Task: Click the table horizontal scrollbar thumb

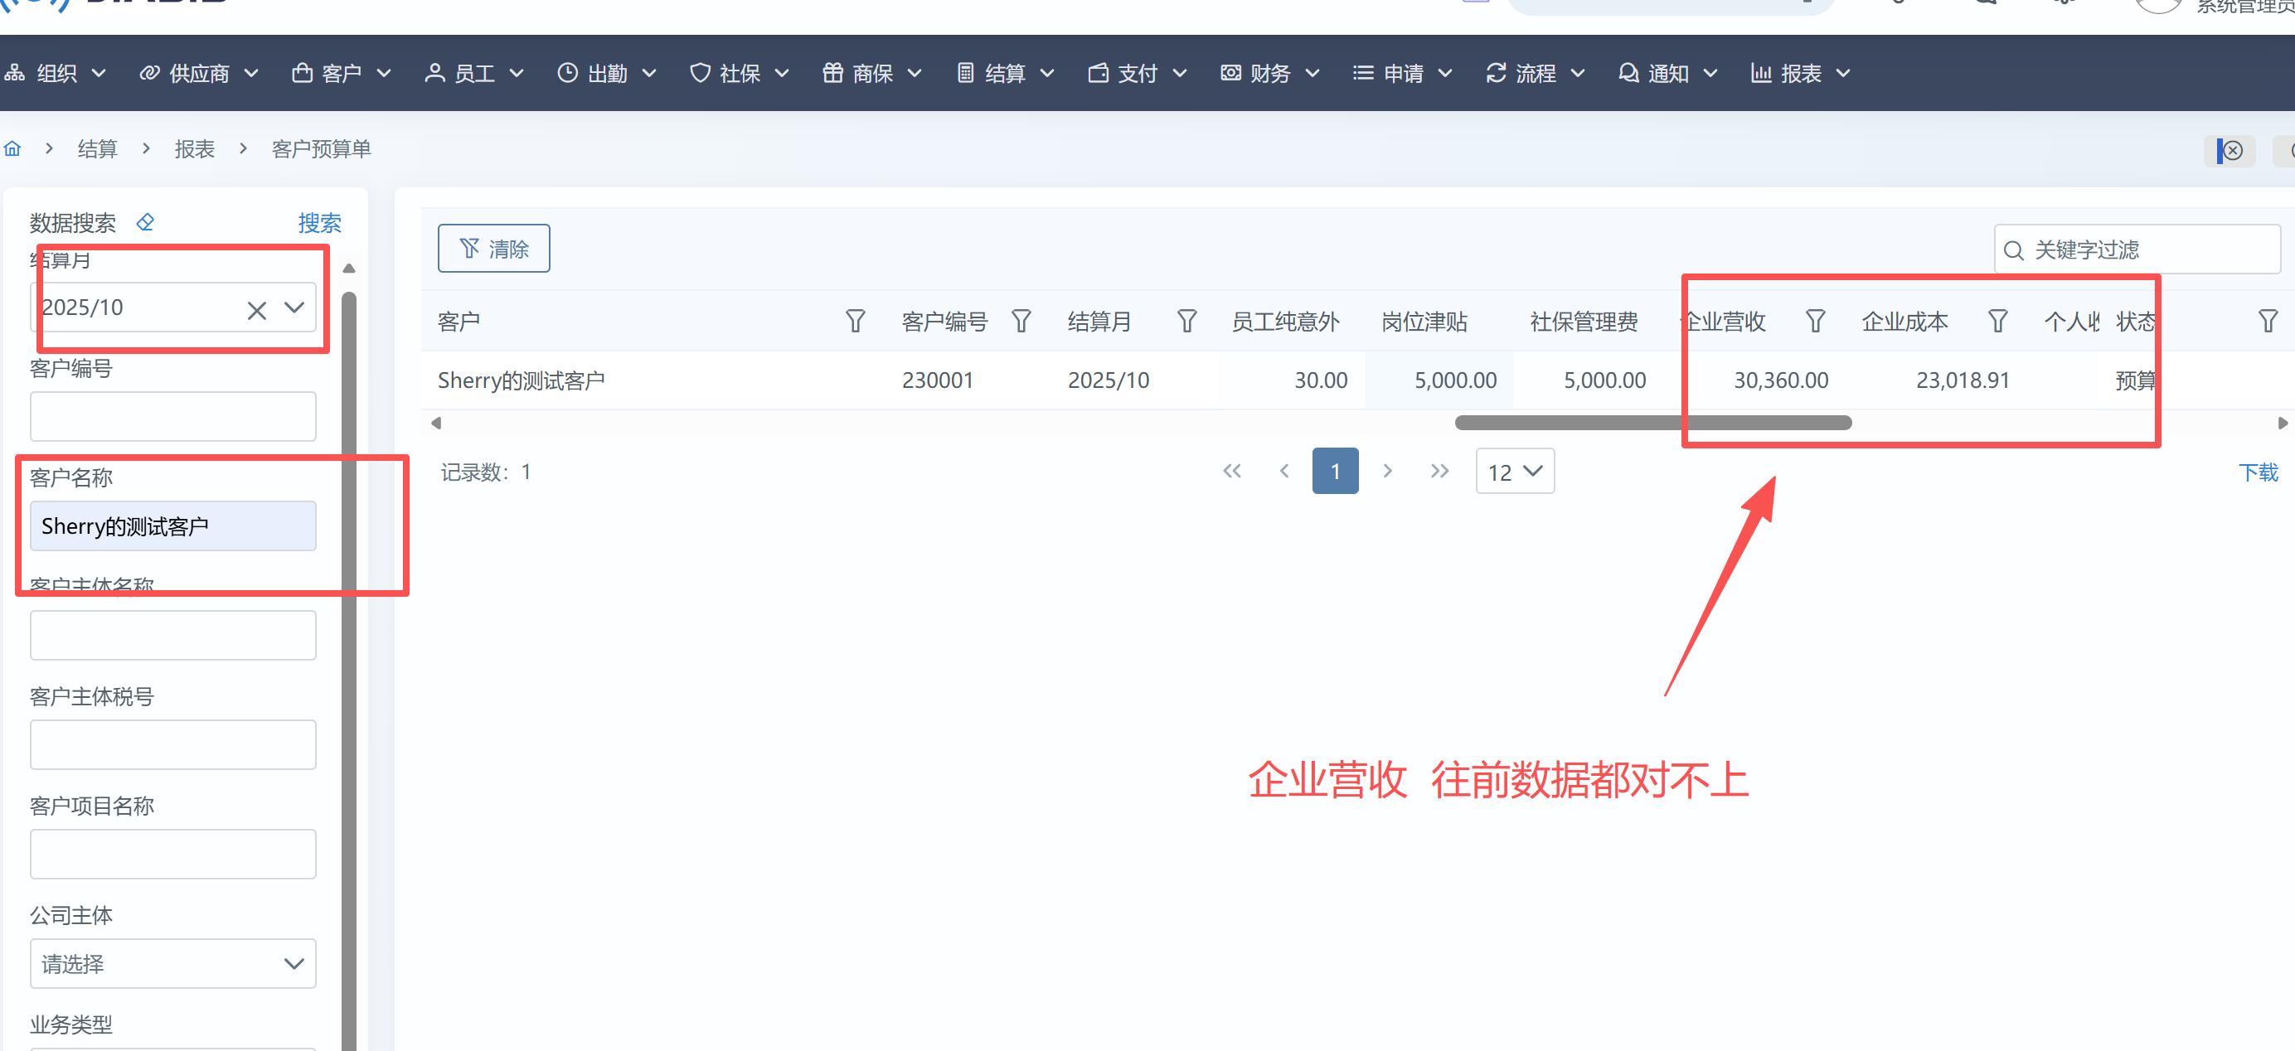Action: pyautogui.click(x=1652, y=422)
